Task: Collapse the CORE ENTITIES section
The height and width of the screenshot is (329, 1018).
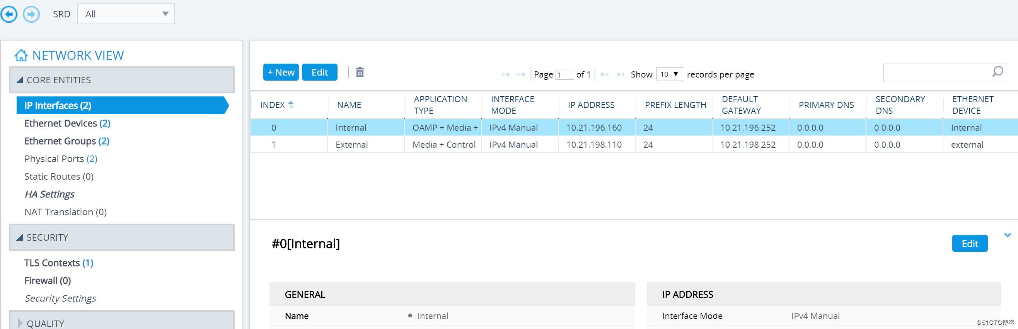Action: 122,80
